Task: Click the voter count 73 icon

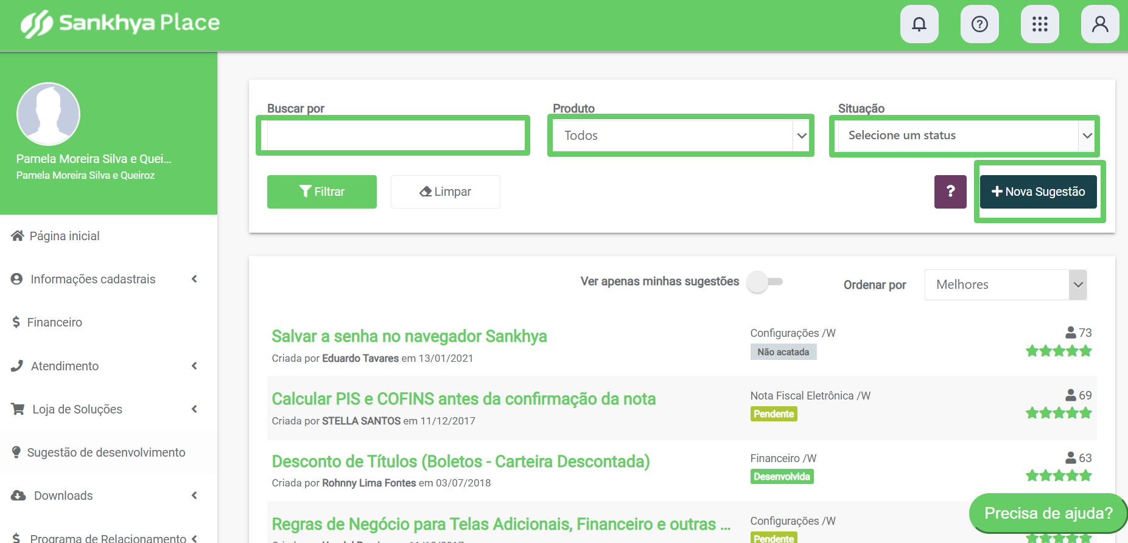Action: pyautogui.click(x=1071, y=333)
